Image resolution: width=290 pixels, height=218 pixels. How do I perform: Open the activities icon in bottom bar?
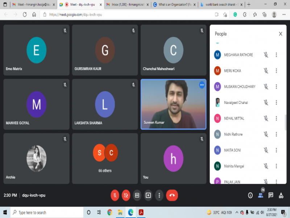click(x=281, y=195)
